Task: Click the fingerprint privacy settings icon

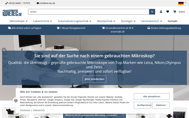Action: tap(16, 101)
